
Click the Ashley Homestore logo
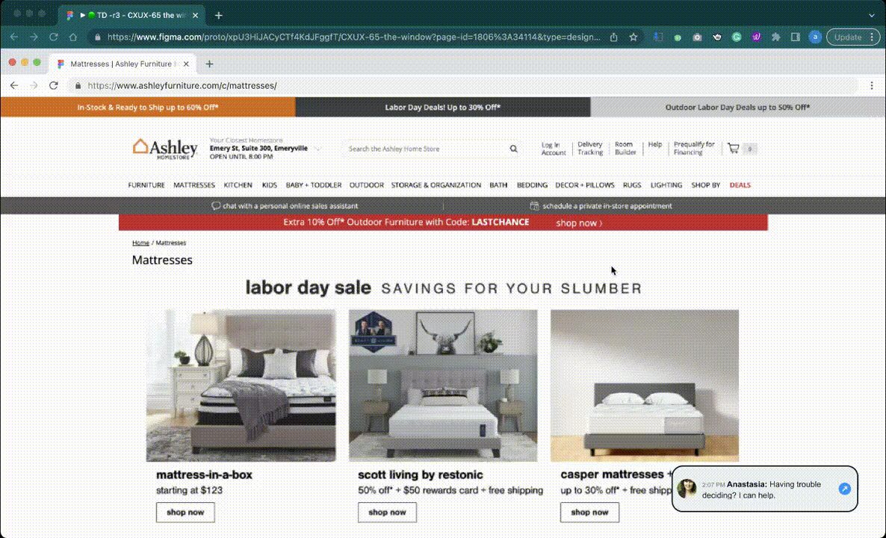coord(165,149)
